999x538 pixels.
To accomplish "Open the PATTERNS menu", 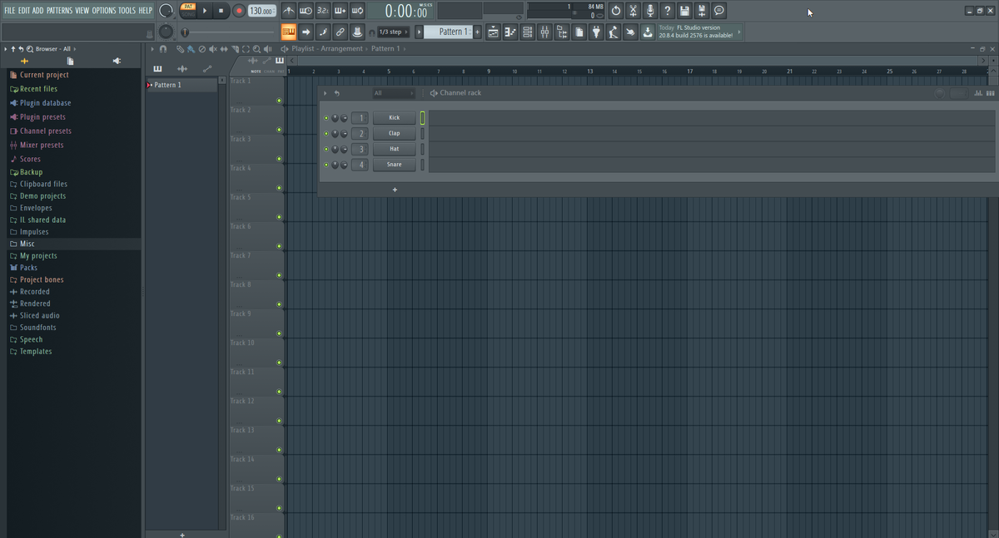I will pos(59,10).
